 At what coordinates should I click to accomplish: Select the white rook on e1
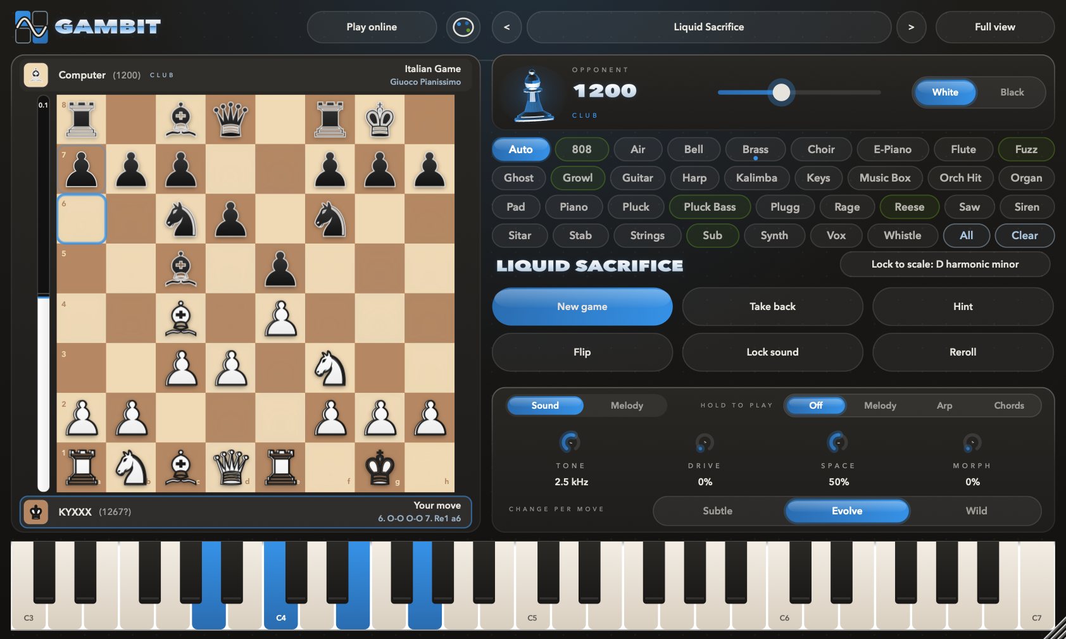coord(280,468)
